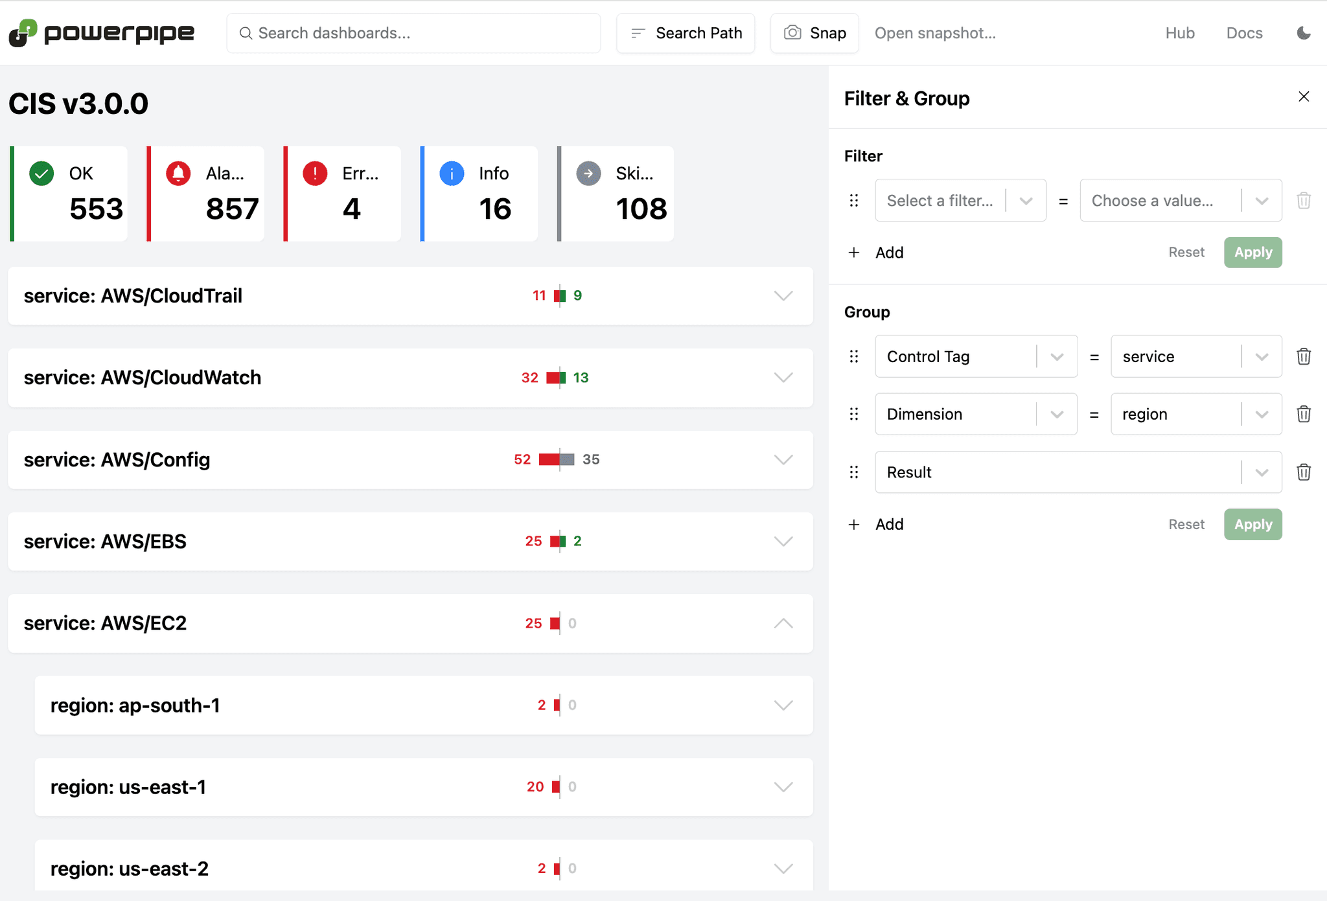Click the Powerpipe logo

(x=101, y=33)
